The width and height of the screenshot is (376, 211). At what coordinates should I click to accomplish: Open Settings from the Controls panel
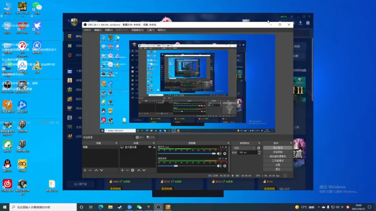coord(278,165)
